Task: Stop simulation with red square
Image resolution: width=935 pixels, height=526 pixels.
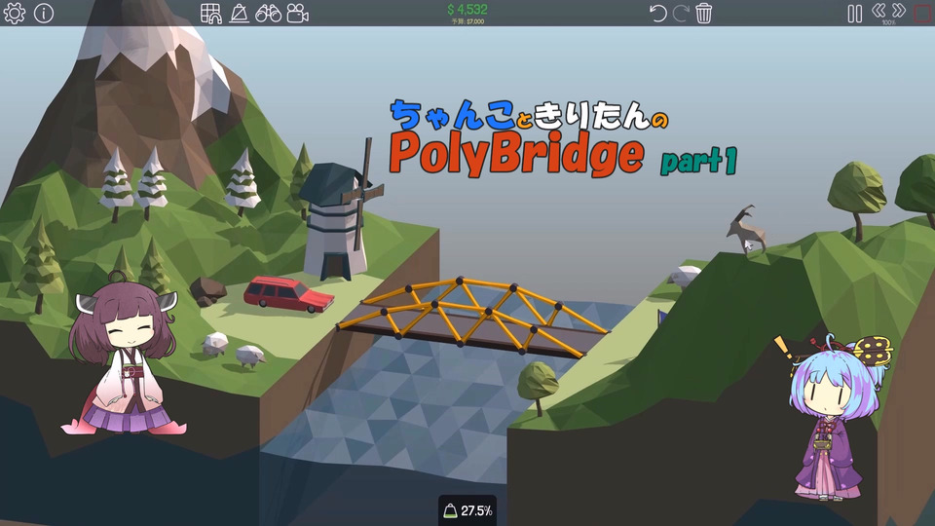Action: click(923, 13)
